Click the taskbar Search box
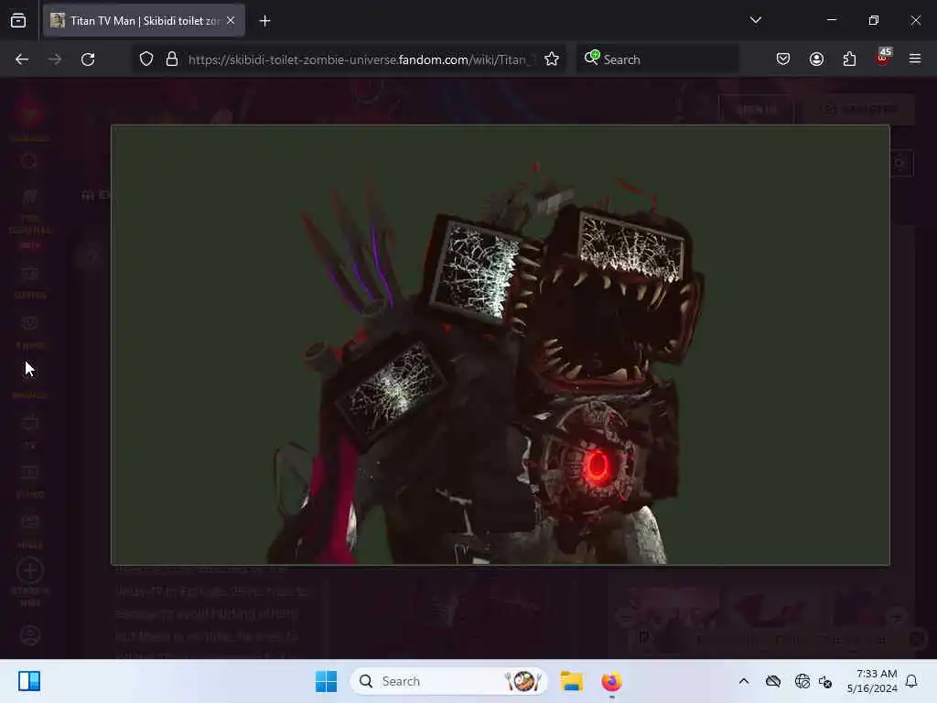 [x=448, y=681]
